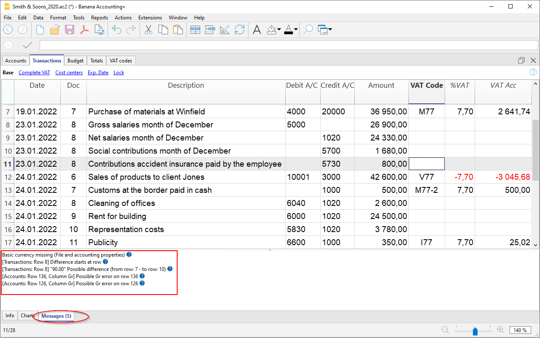
Task: Click the Add rows table icon
Action: pyautogui.click(x=195, y=30)
